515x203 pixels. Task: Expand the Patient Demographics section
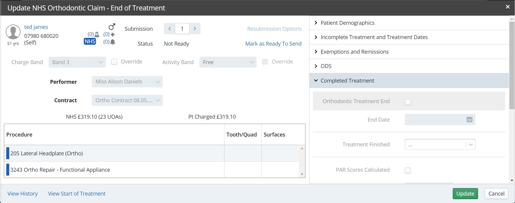tap(347, 23)
